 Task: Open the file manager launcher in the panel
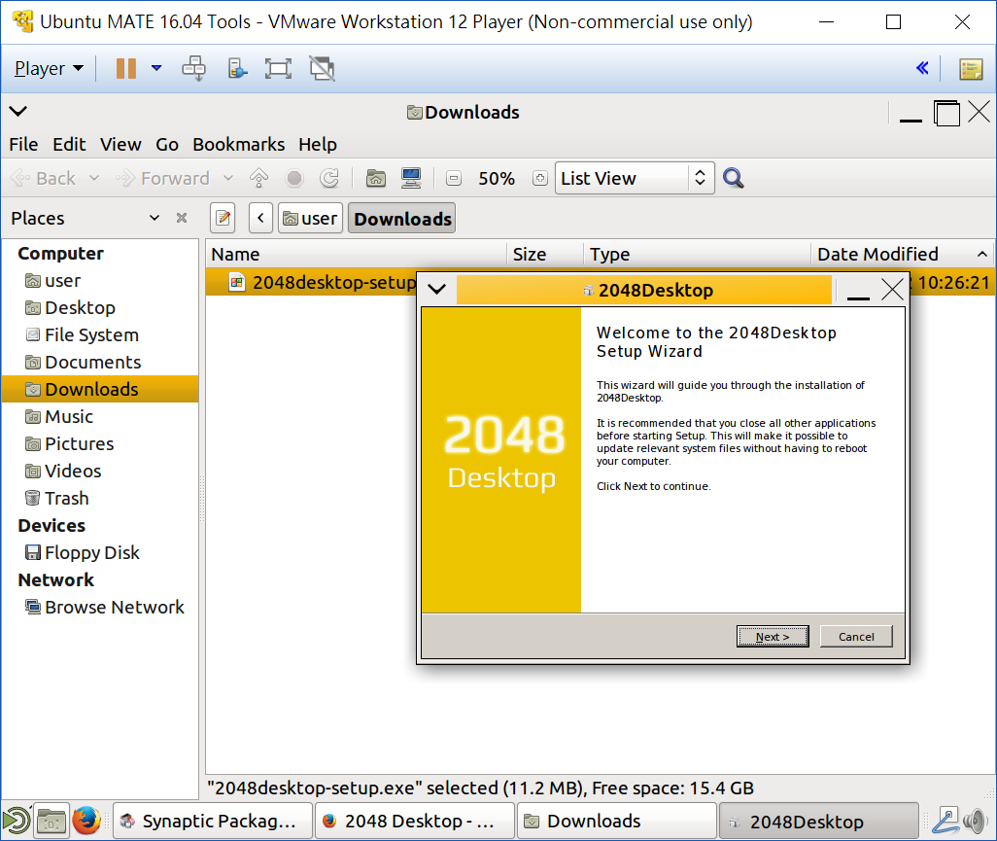pos(51,822)
